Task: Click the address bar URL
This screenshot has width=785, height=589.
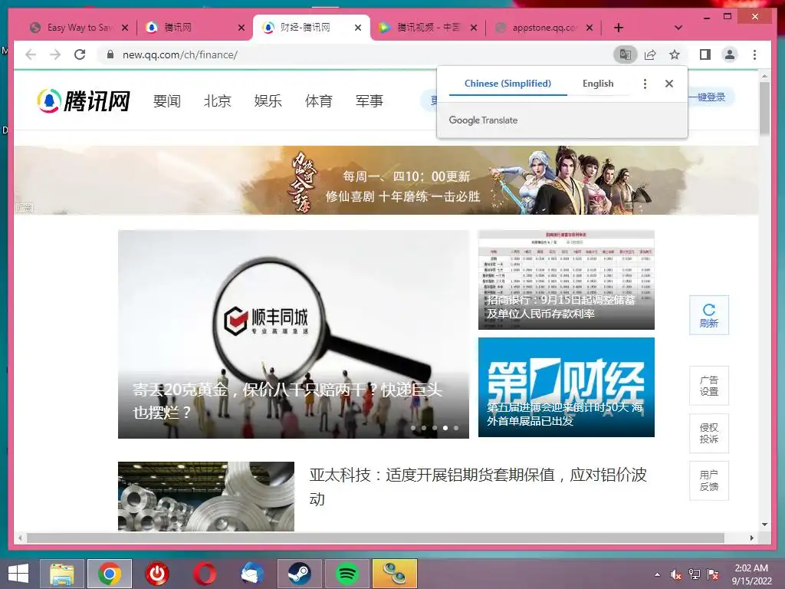Action: (x=180, y=54)
